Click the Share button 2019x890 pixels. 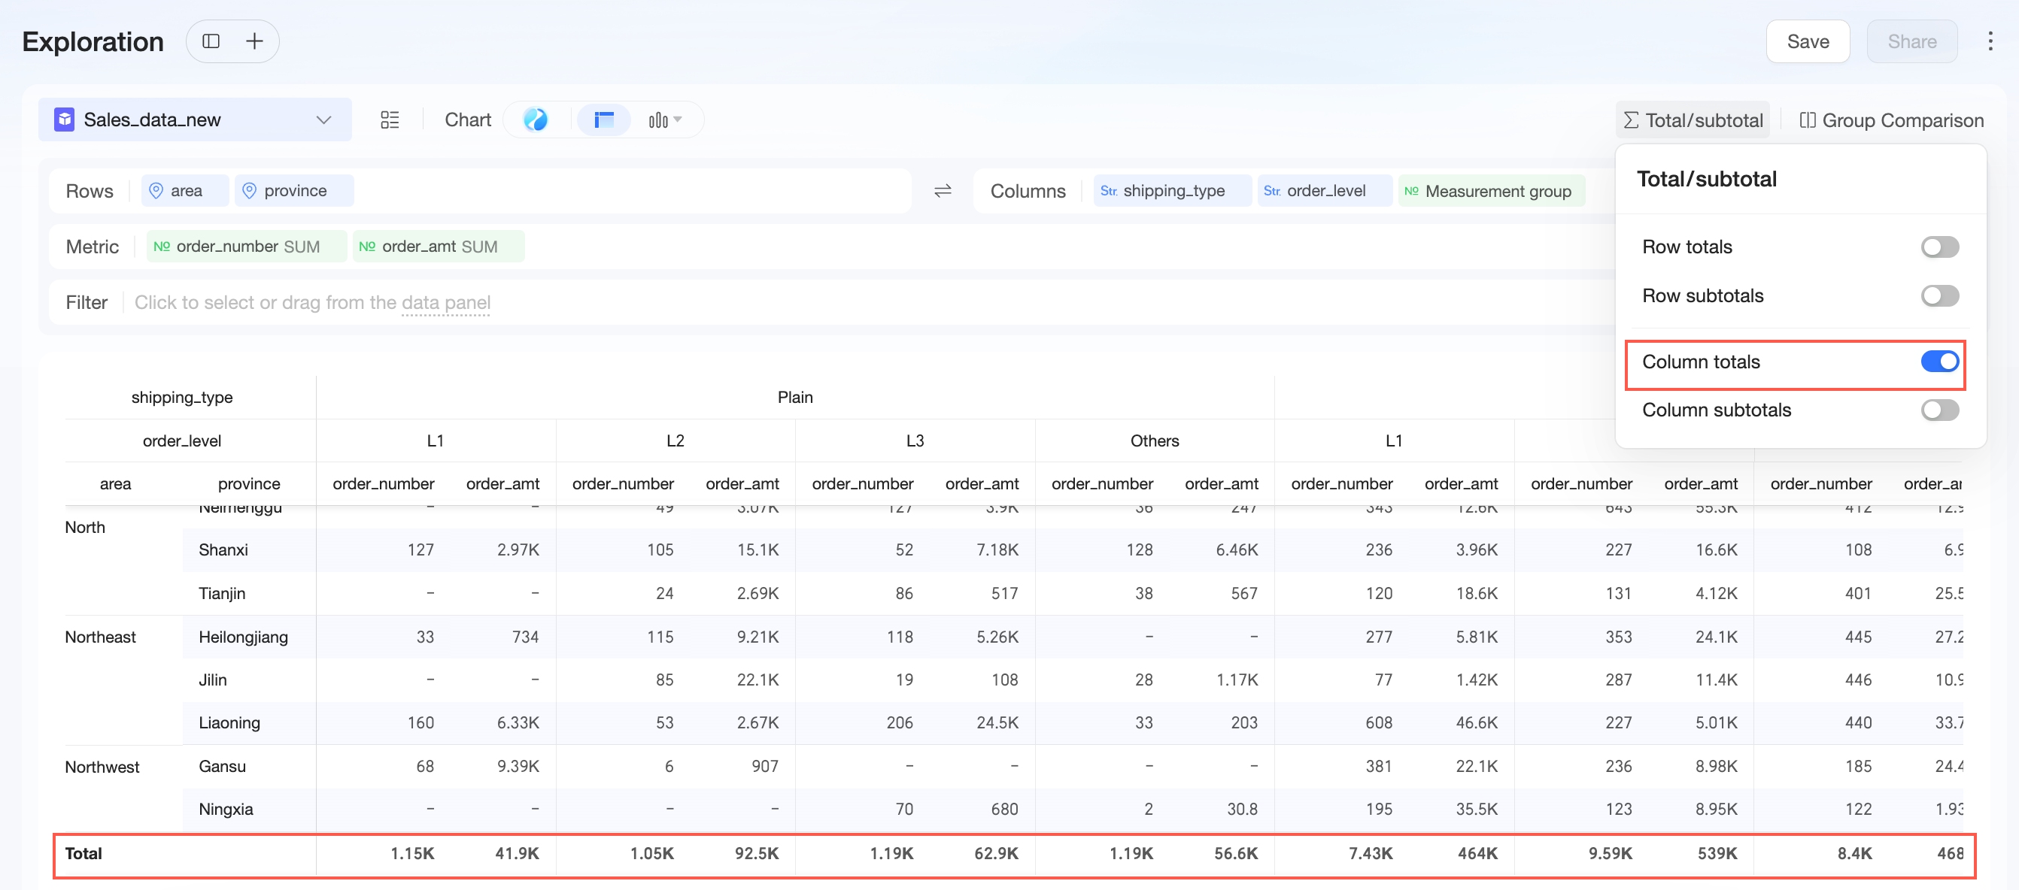(1911, 41)
